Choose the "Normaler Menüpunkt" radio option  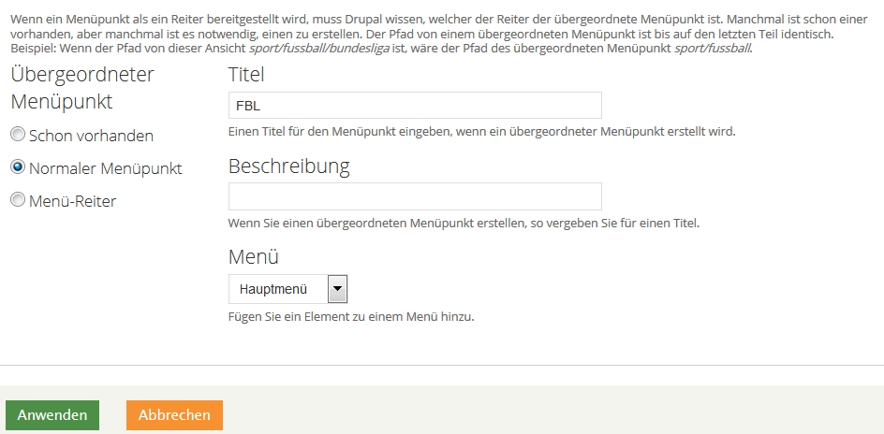tap(17, 167)
